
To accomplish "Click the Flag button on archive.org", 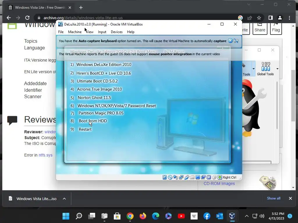I will point(276,28).
